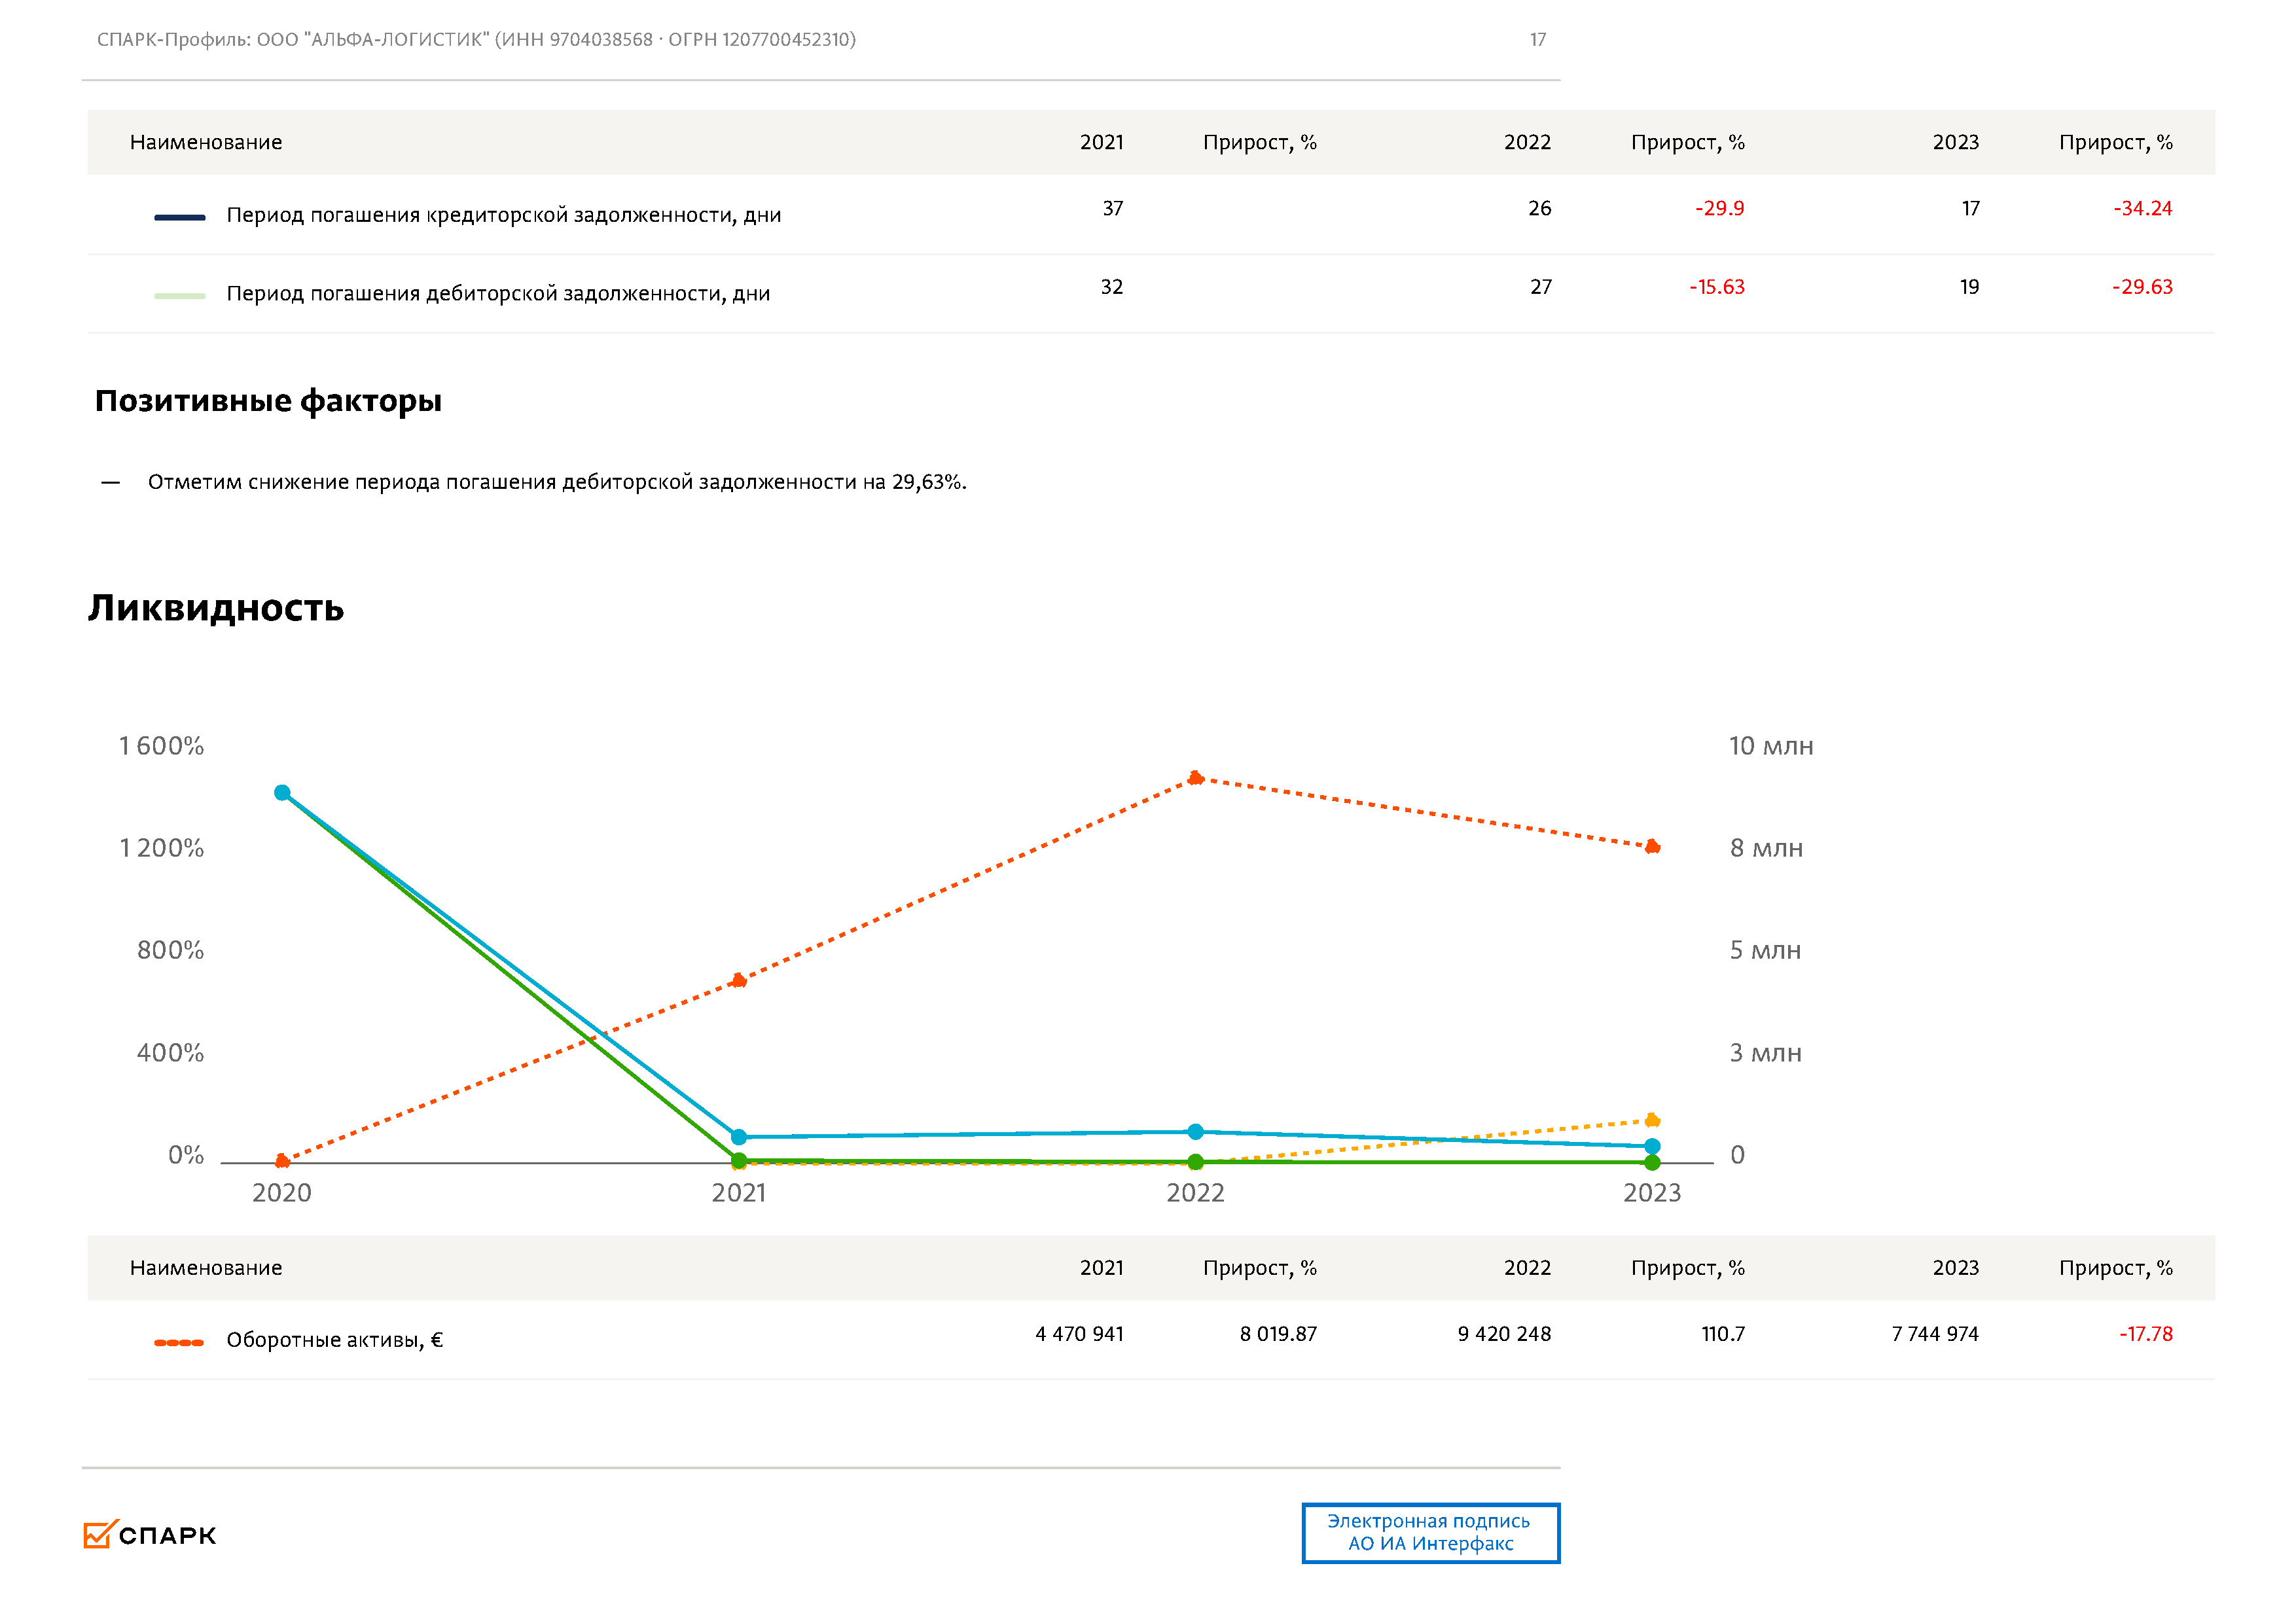This screenshot has width=2296, height=1623.
Task: Click the orange data point at 2021
Action: point(738,980)
